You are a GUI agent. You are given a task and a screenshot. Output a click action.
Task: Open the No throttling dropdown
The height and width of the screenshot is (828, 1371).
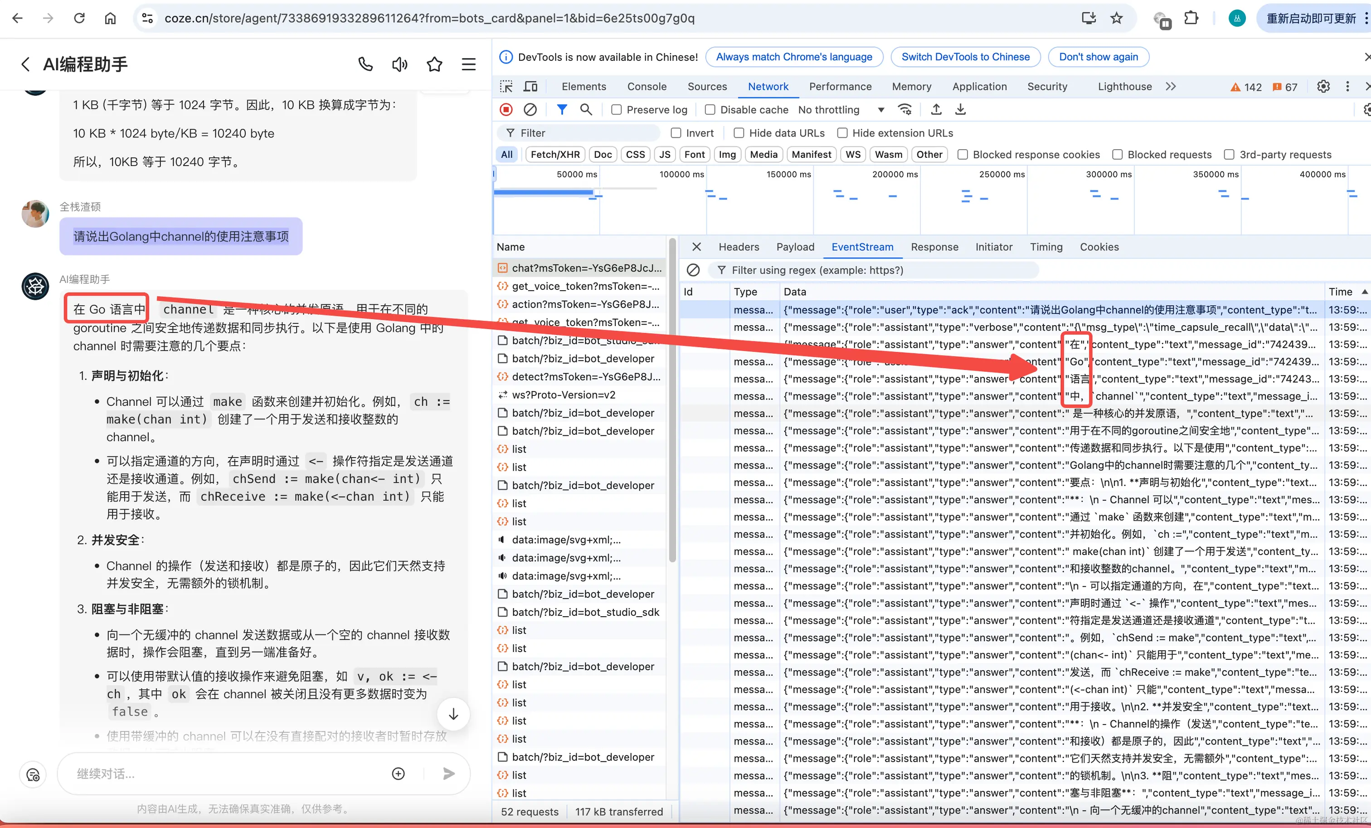click(x=841, y=110)
